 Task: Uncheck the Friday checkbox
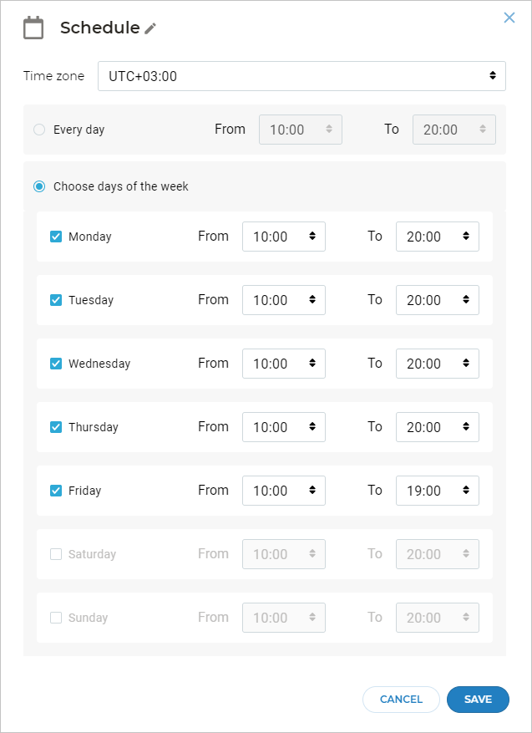pos(56,491)
